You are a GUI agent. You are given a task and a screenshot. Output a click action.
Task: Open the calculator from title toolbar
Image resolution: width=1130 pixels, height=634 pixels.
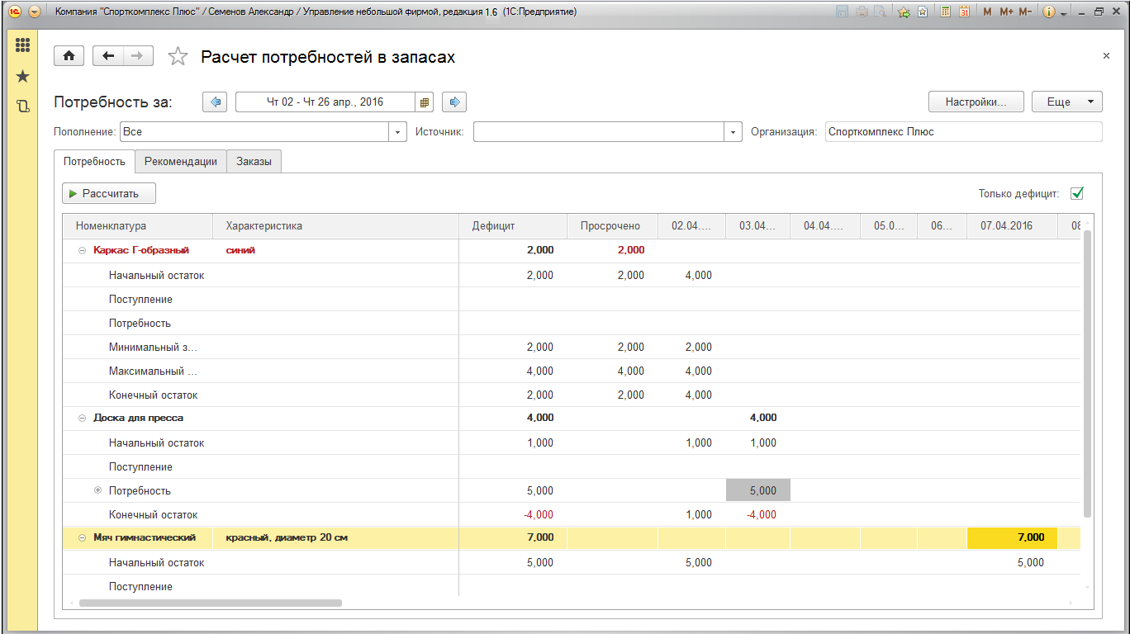point(944,12)
